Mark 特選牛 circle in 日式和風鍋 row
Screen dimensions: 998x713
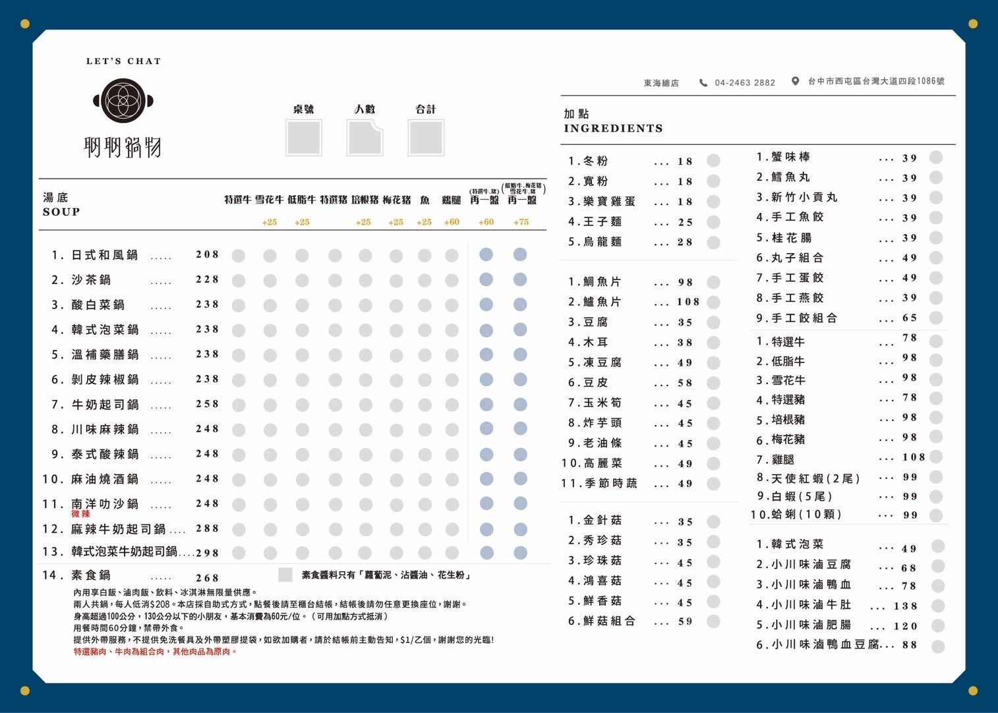coord(239,255)
